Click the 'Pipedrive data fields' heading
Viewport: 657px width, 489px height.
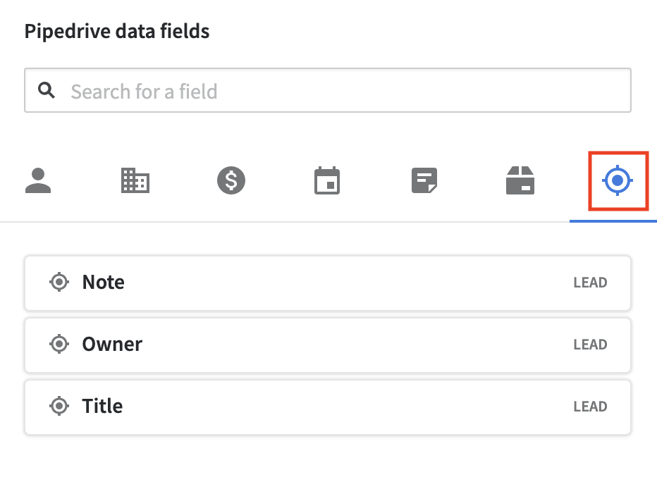(117, 32)
